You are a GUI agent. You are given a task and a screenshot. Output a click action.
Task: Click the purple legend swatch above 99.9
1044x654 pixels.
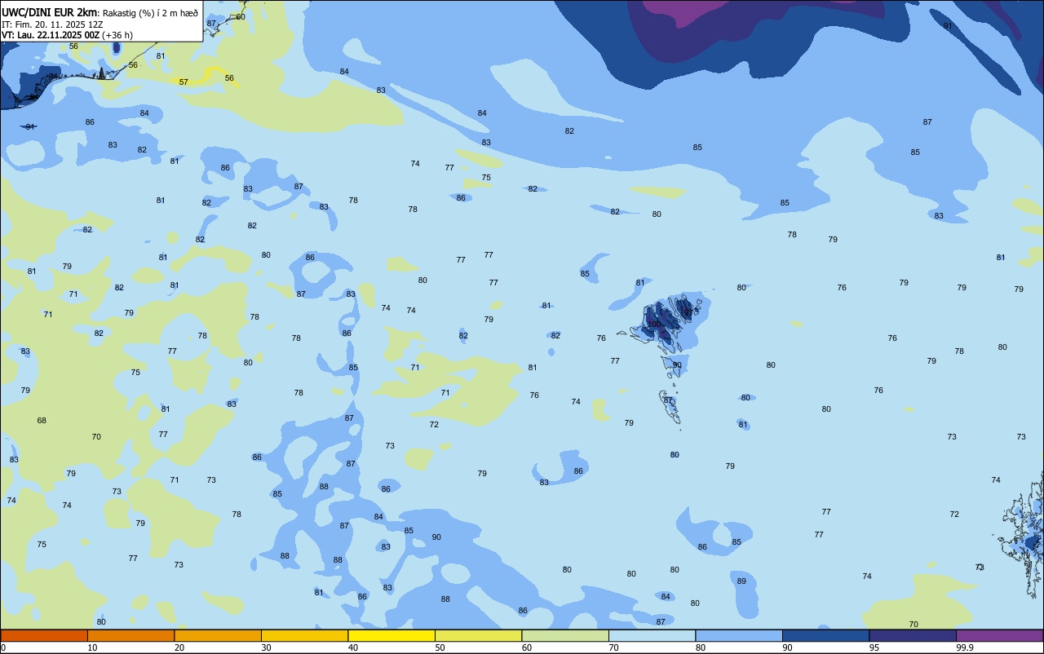[x=999, y=635]
